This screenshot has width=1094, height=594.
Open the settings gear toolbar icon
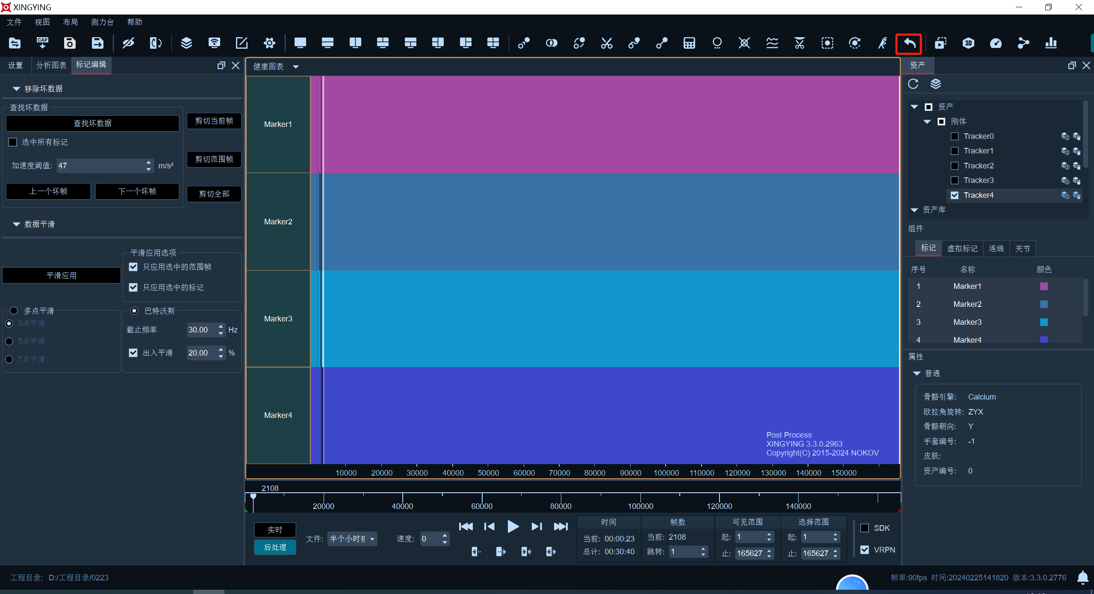(x=269, y=43)
